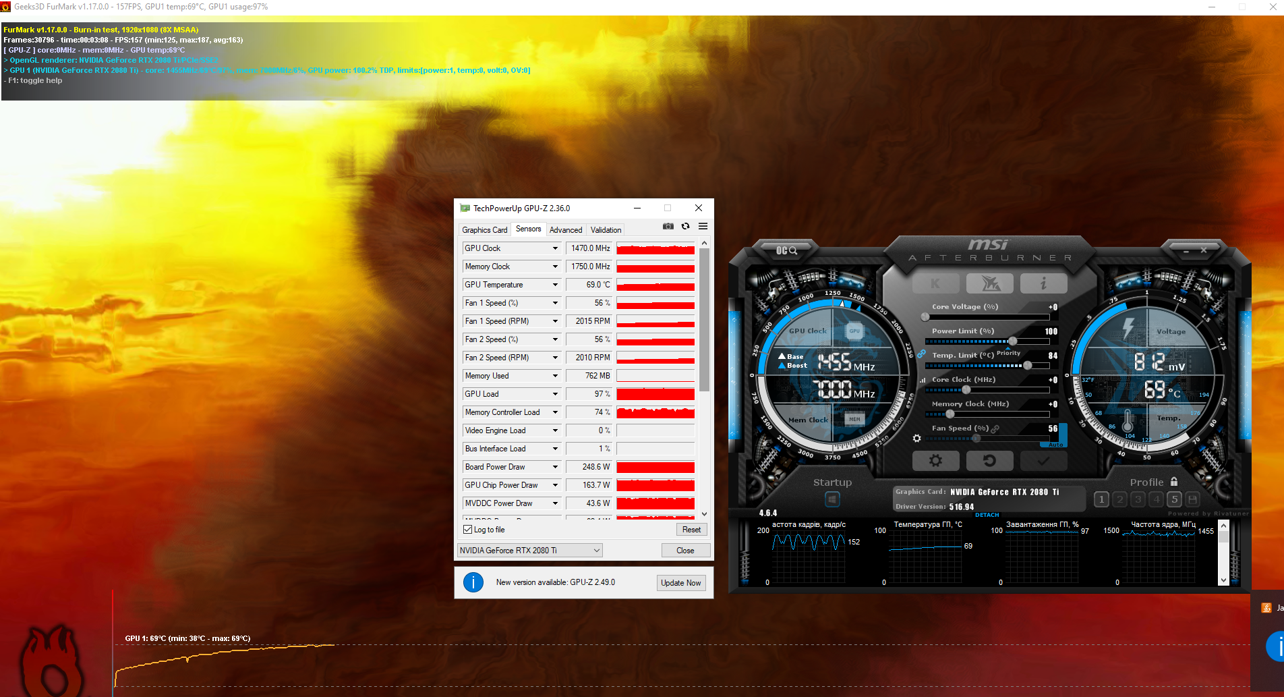The image size is (1284, 697).
Task: Refresh GPU-Z sensors
Action: pos(686,227)
